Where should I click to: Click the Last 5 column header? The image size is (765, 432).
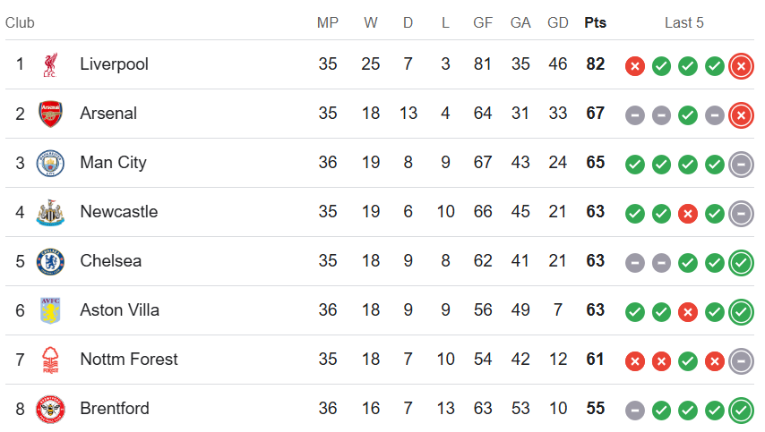[684, 23]
